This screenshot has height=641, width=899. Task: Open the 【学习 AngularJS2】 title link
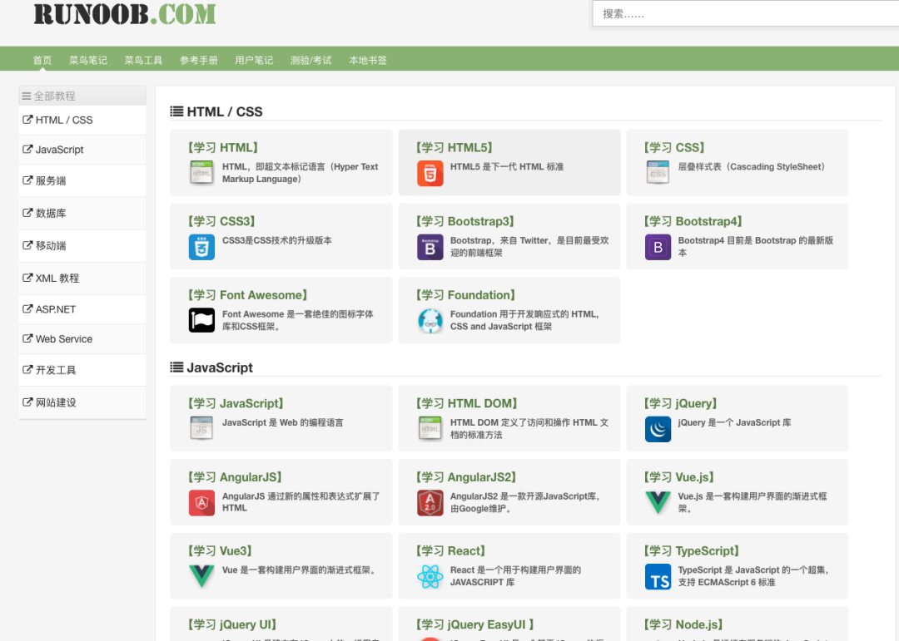pos(466,477)
